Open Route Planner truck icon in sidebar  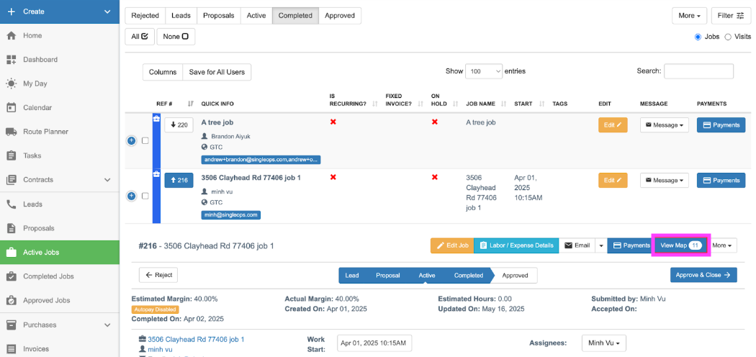(11, 132)
